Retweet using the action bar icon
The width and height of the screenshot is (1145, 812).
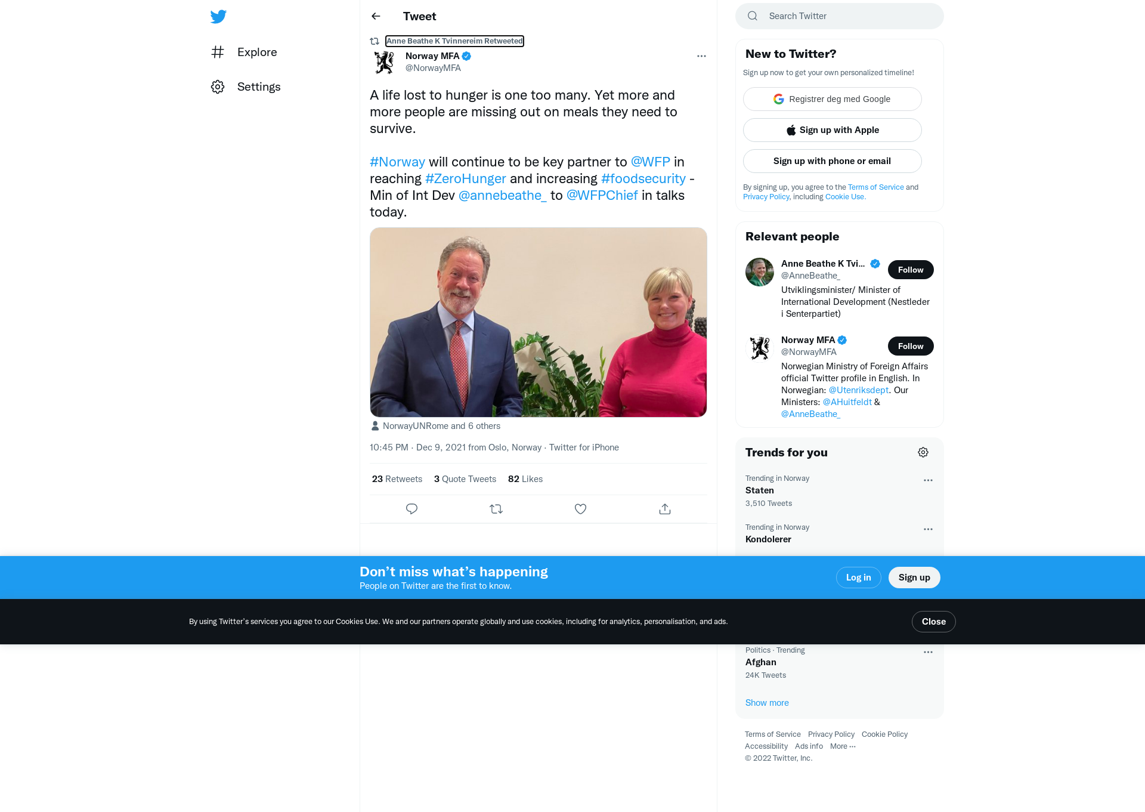[496, 509]
